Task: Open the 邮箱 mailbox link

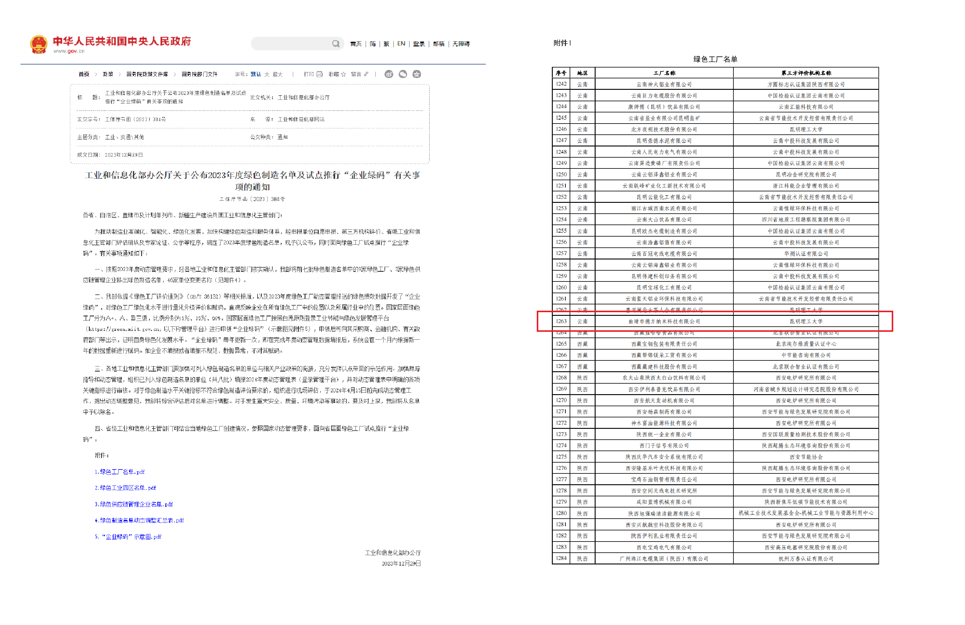Action: click(439, 44)
